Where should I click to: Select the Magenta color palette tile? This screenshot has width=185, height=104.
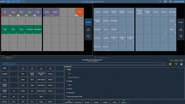tap(55, 12)
